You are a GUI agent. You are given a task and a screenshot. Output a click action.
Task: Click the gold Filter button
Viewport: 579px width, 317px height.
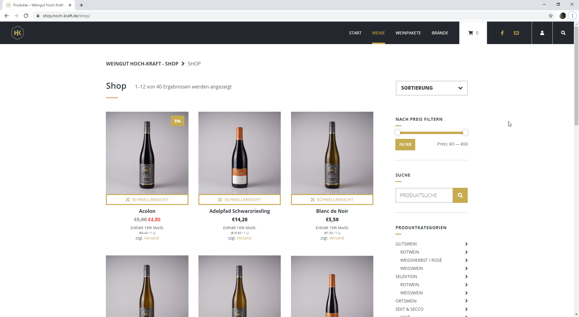[405, 145]
